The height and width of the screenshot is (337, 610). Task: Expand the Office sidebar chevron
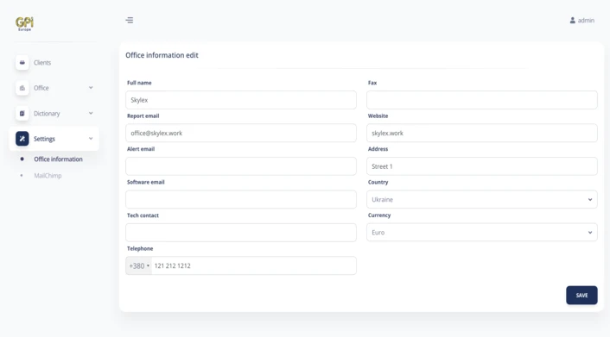click(91, 88)
